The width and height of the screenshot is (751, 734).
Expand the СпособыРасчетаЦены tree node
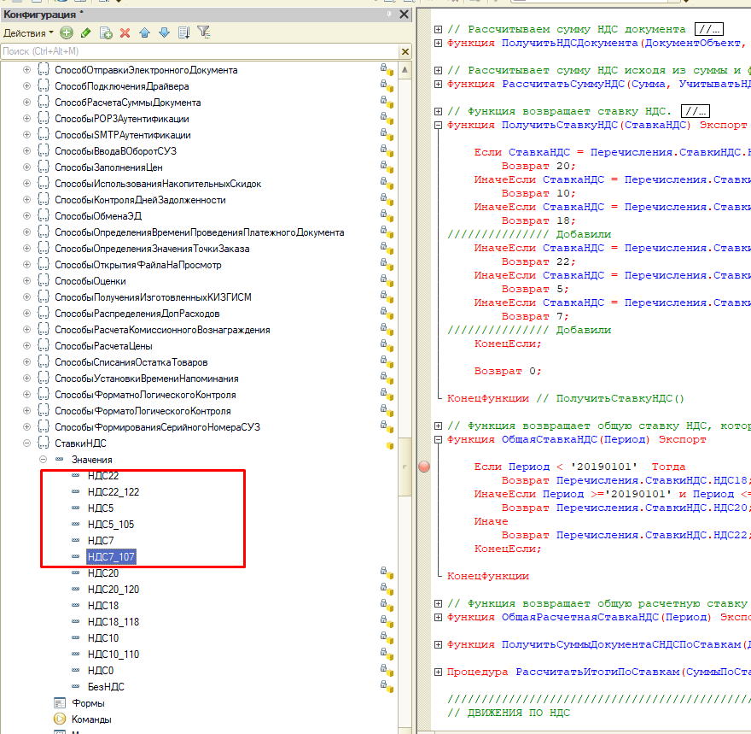tap(26, 346)
